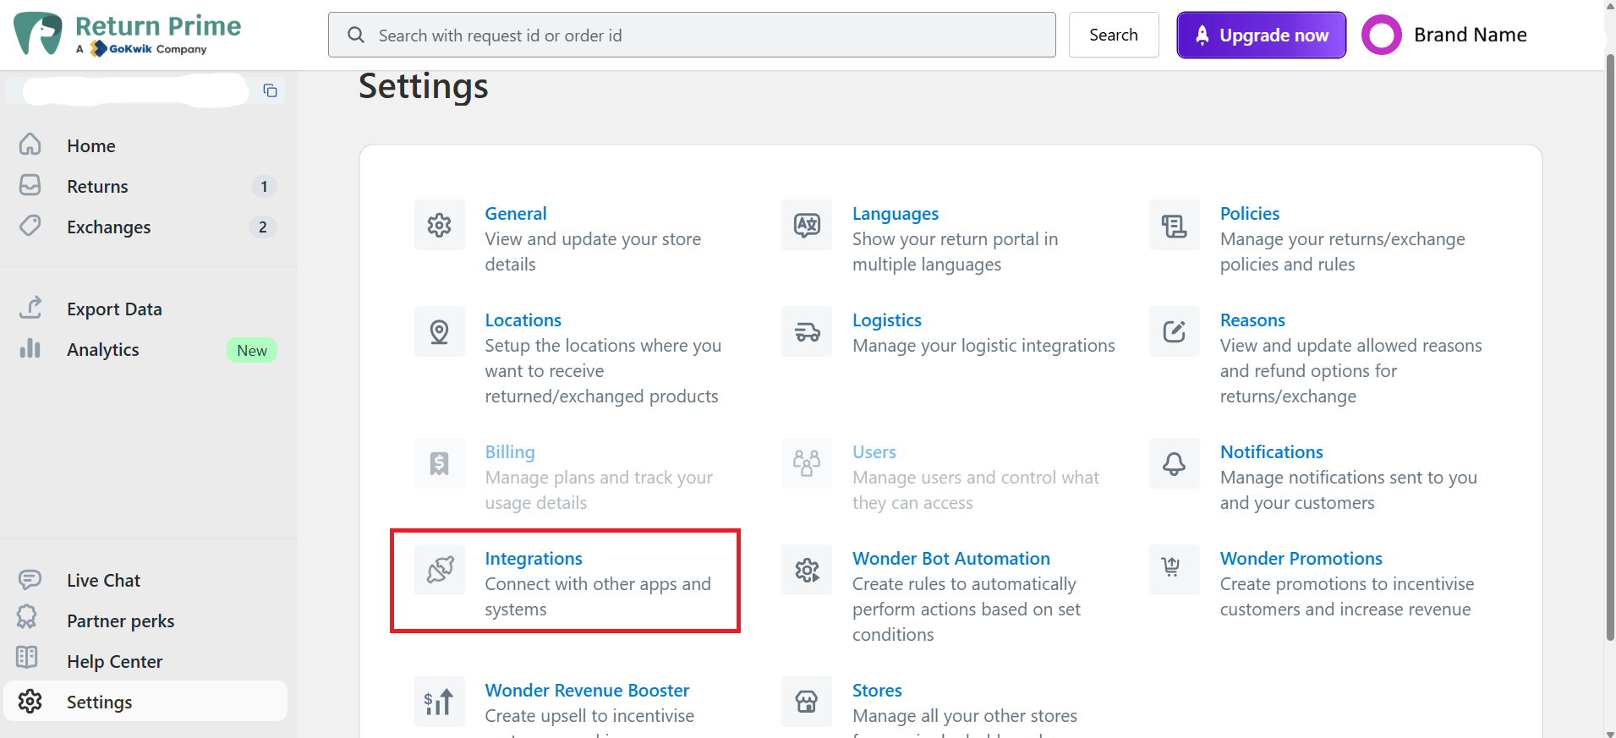
Task: Click the Locations map pin icon
Action: tap(440, 331)
